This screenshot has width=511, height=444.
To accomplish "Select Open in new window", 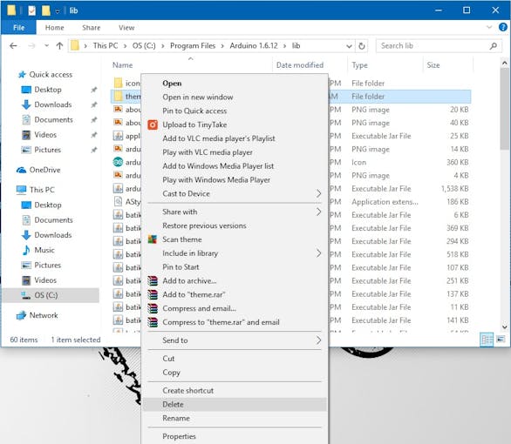I will tap(235, 97).
